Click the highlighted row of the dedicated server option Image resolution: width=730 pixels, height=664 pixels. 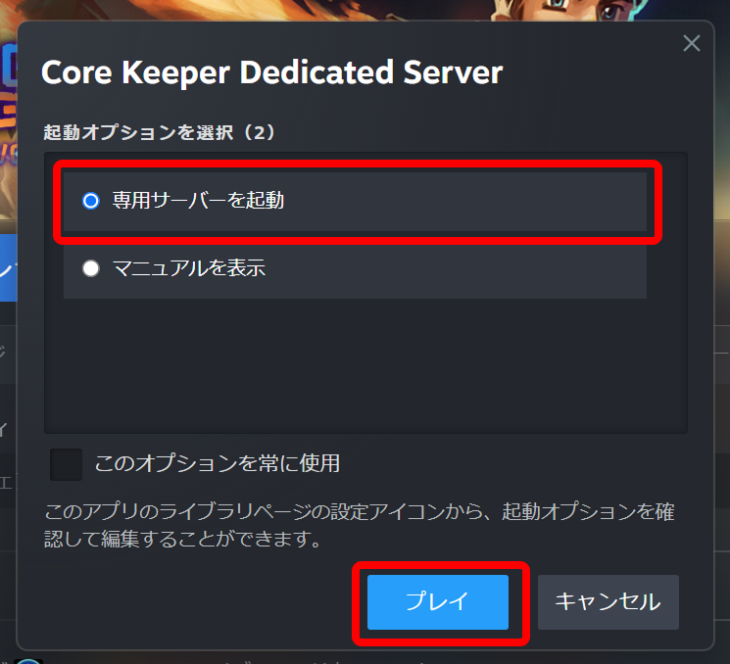355,202
